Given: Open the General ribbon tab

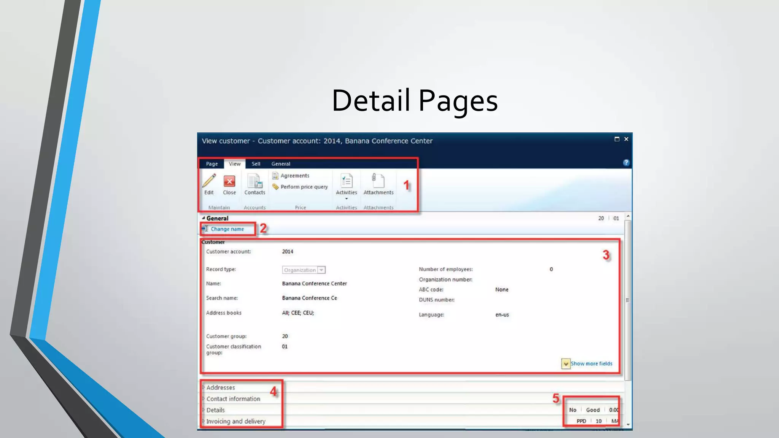Looking at the screenshot, I should point(281,164).
